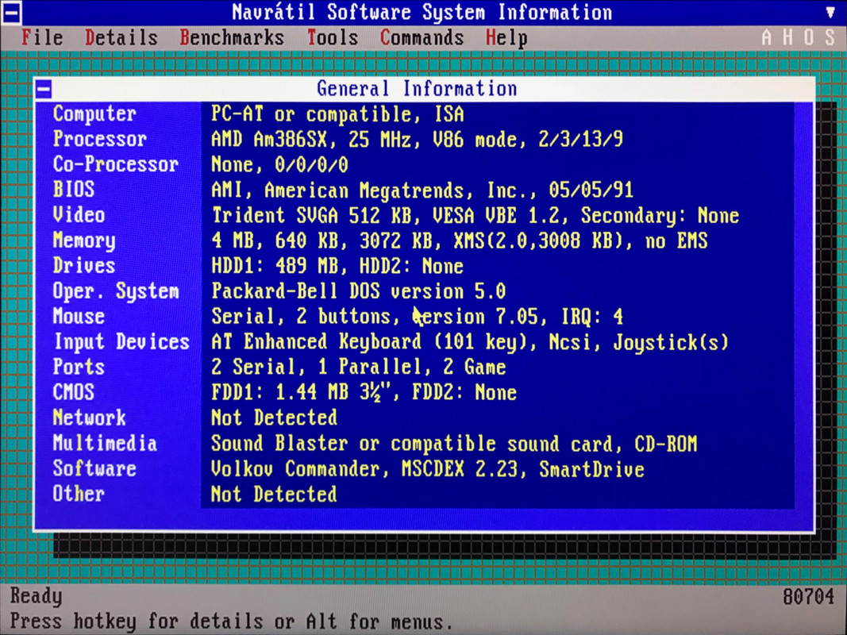Click the 'AMI, American Megatrends' BIOS value
Image resolution: width=847 pixels, height=635 pixels.
pyautogui.click(x=422, y=190)
